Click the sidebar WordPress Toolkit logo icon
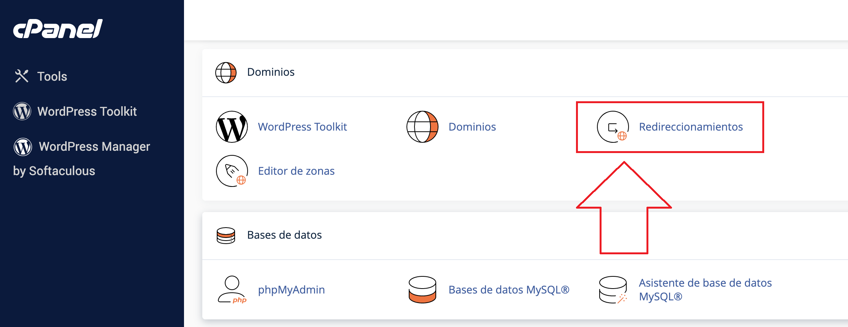The image size is (848, 327). [22, 111]
